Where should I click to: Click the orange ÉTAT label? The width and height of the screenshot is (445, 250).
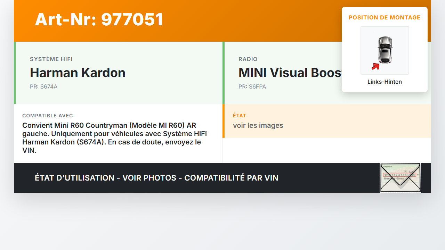(x=240, y=116)
